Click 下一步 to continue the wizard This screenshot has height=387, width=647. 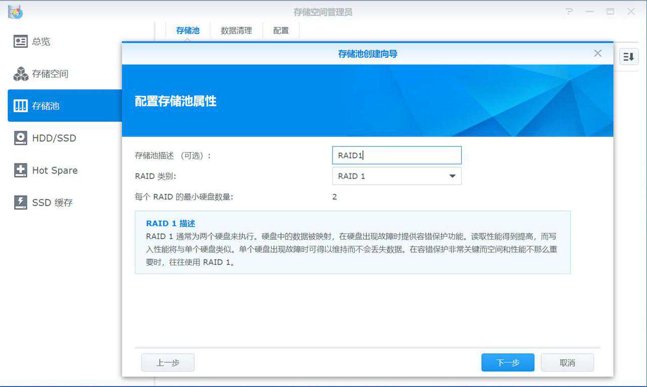point(507,363)
